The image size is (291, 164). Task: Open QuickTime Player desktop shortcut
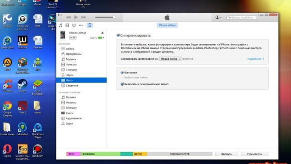[x=38, y=131]
